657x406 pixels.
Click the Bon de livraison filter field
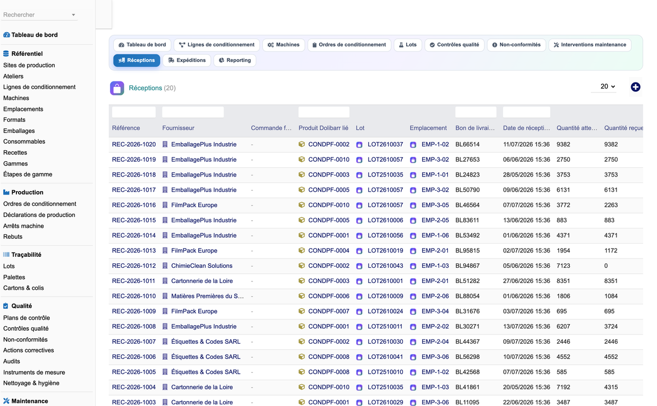pyautogui.click(x=476, y=112)
